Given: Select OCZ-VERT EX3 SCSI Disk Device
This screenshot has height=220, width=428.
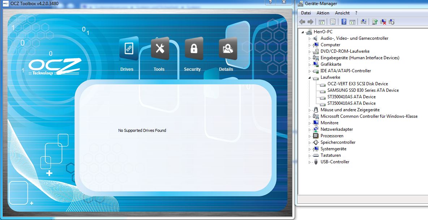Looking at the screenshot, I should click(358, 84).
